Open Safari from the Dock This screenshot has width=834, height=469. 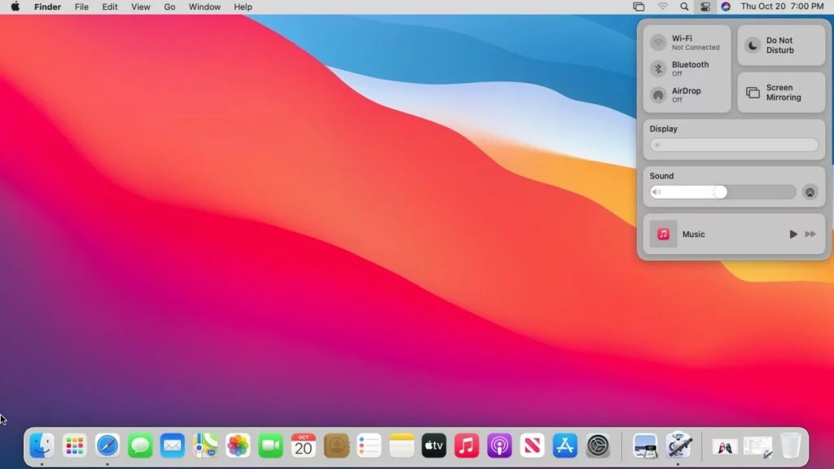tap(107, 445)
